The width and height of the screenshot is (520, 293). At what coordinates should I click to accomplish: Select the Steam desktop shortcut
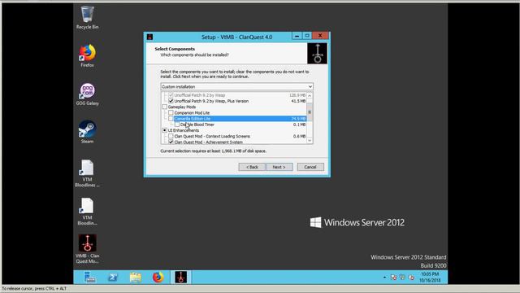[x=87, y=132]
